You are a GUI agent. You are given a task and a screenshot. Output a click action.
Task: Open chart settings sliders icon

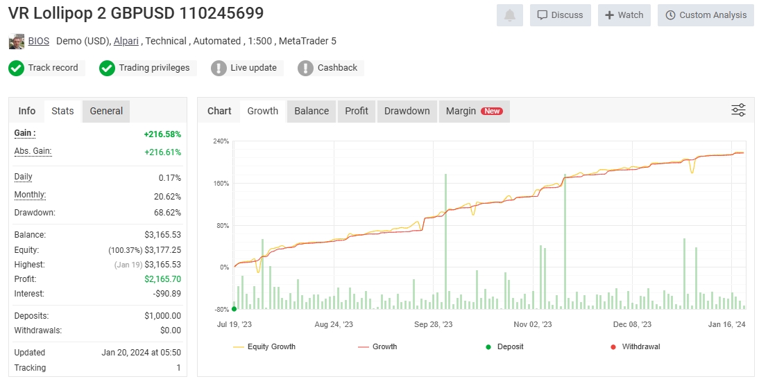pos(738,110)
